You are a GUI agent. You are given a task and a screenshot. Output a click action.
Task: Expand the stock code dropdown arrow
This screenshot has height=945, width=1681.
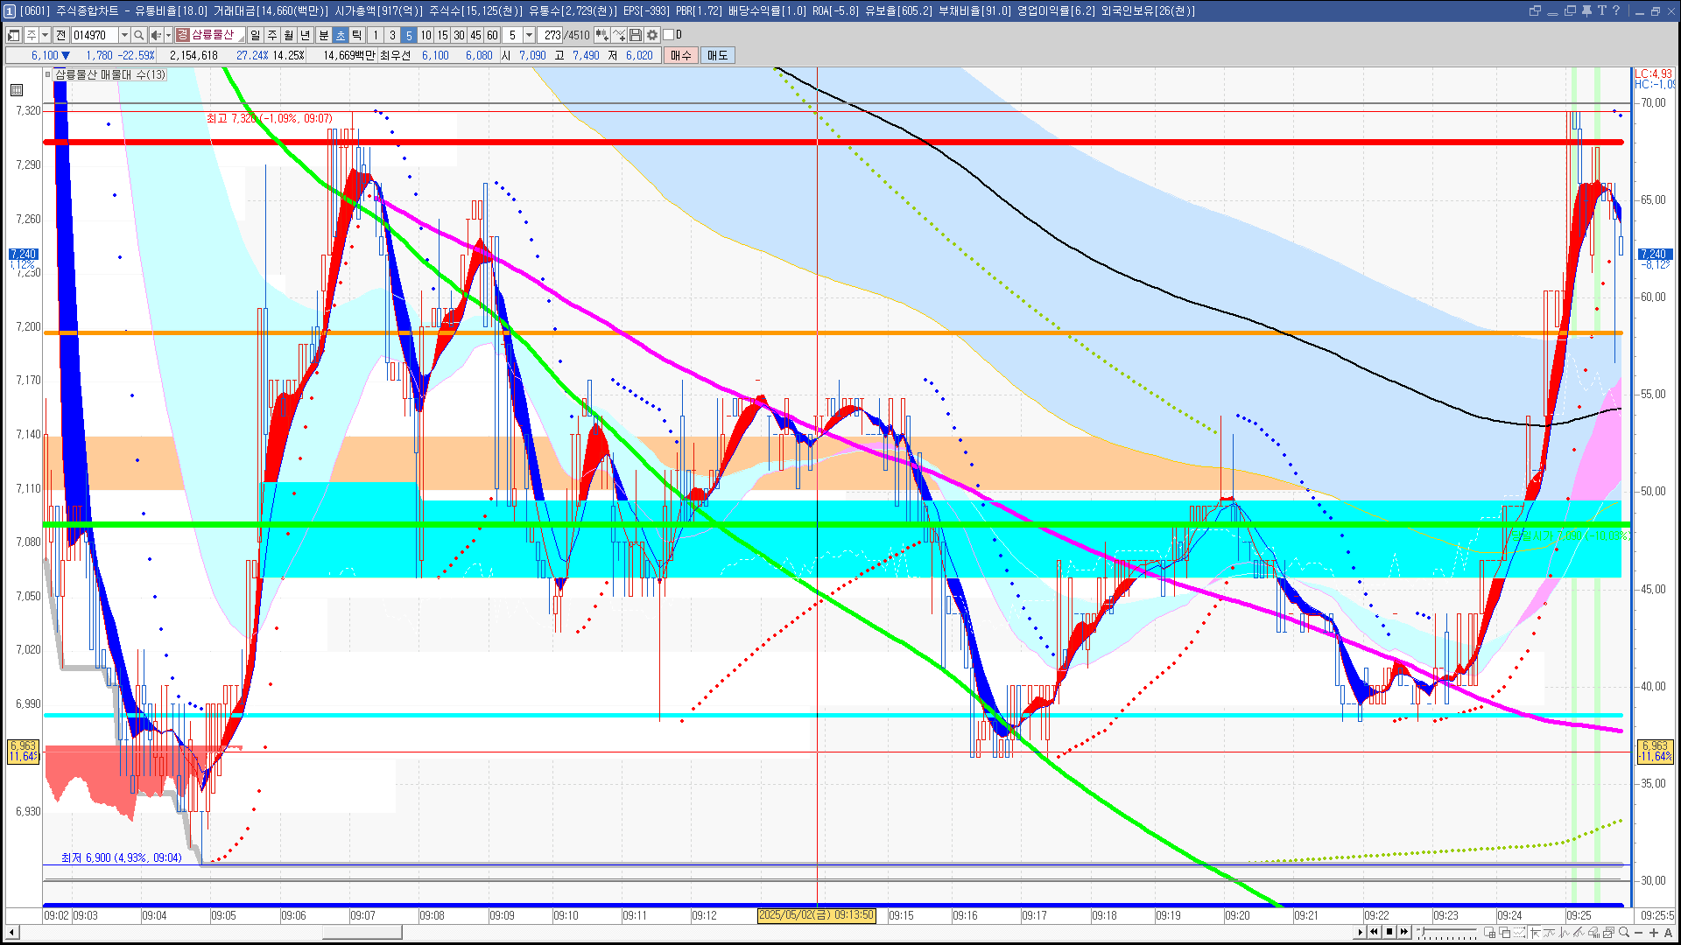point(124,35)
